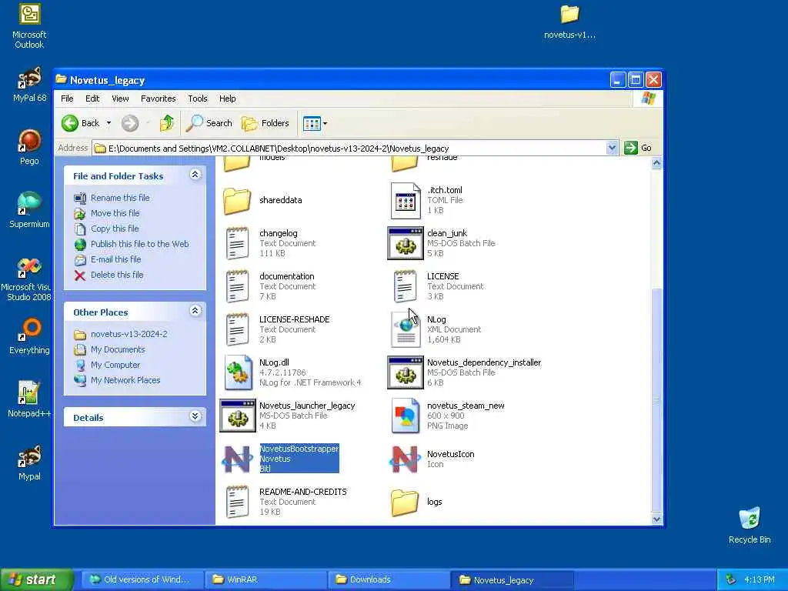Open the address bar dropdown list
The image size is (788, 591).
pos(612,148)
